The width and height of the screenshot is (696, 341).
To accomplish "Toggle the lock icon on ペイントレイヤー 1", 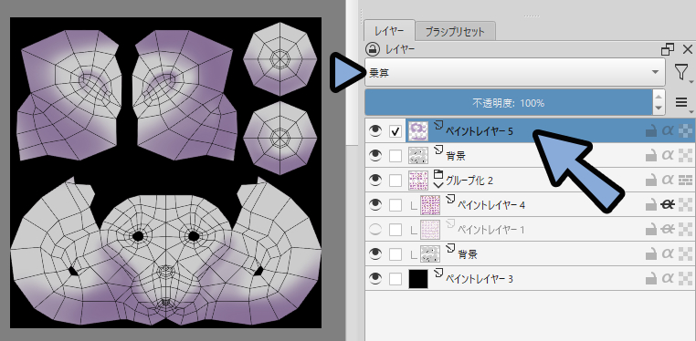I will click(650, 230).
